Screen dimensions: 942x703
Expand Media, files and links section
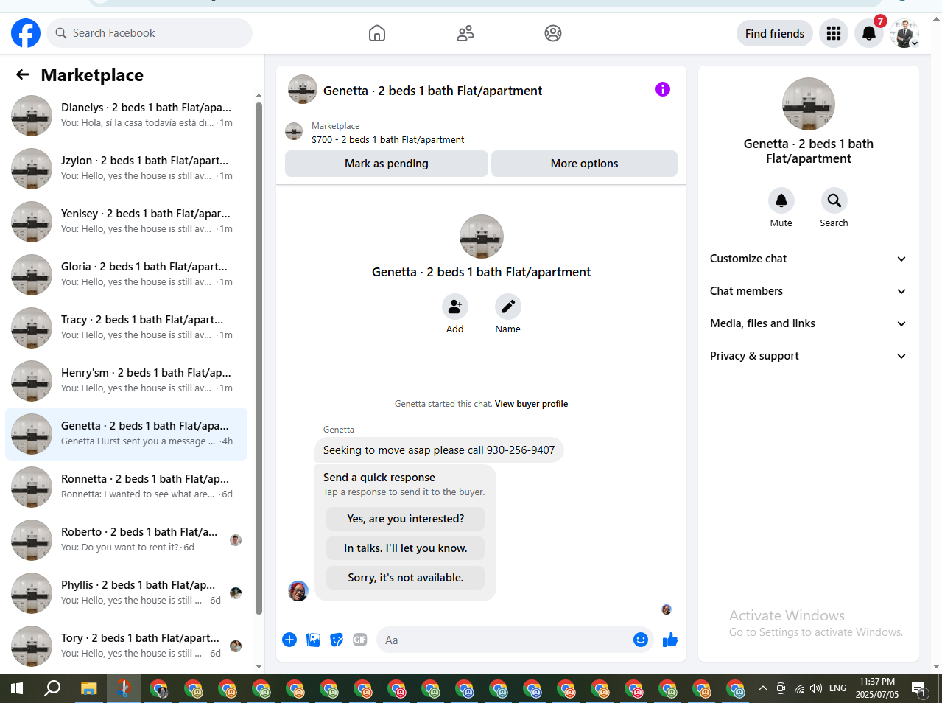(808, 323)
